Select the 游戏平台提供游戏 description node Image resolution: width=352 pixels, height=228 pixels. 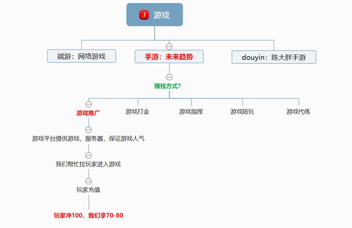click(x=89, y=139)
